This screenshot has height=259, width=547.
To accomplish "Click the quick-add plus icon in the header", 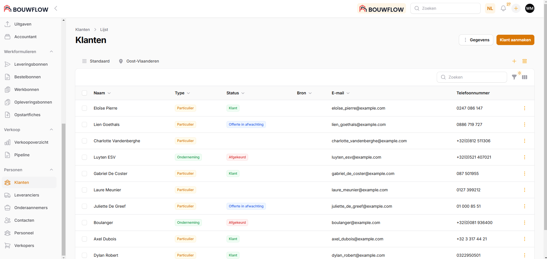I will pyautogui.click(x=516, y=9).
